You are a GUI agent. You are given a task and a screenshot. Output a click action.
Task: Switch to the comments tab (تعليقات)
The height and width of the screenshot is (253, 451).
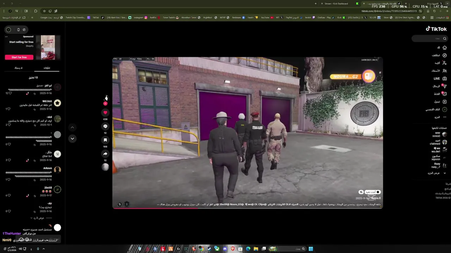47,68
